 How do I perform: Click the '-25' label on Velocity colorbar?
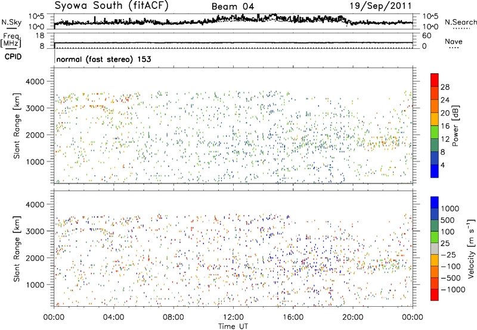448,254
